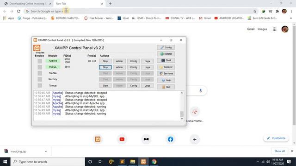The image size is (296, 166).
Task: Open Windows Start menu
Action: 5,162
